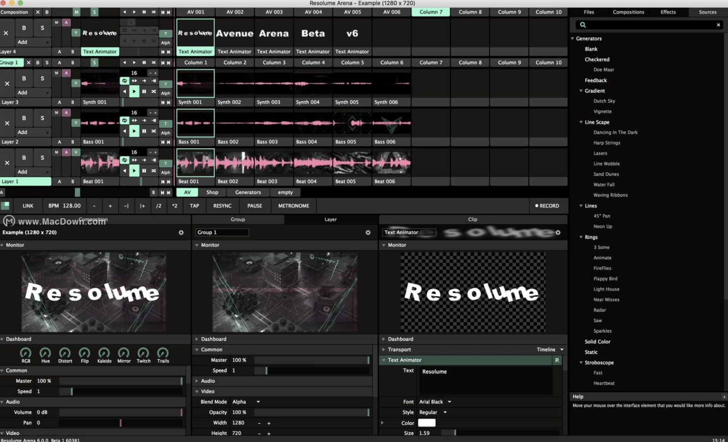Trigger the Beat 003 clip thumbnail
Image resolution: width=728 pixels, height=442 pixels.
click(x=274, y=163)
